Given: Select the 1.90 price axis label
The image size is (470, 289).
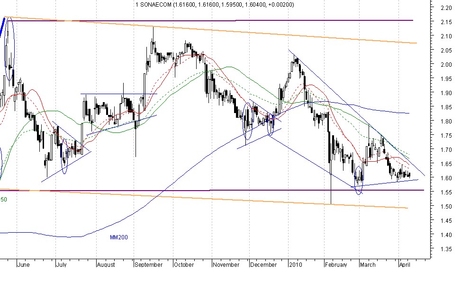Looking at the screenshot, I should click(x=446, y=93).
